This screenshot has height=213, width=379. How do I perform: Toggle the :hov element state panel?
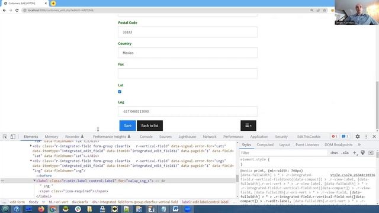pyautogui.click(x=334, y=153)
